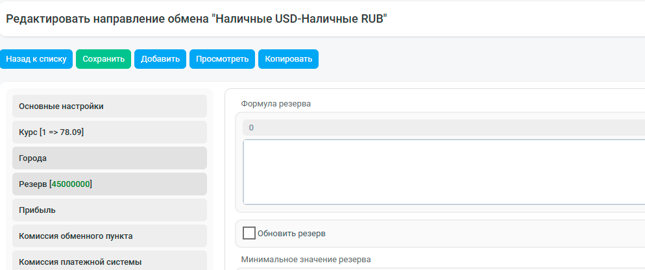The image size is (645, 270).
Task: Open the Города section
Action: click(x=110, y=158)
